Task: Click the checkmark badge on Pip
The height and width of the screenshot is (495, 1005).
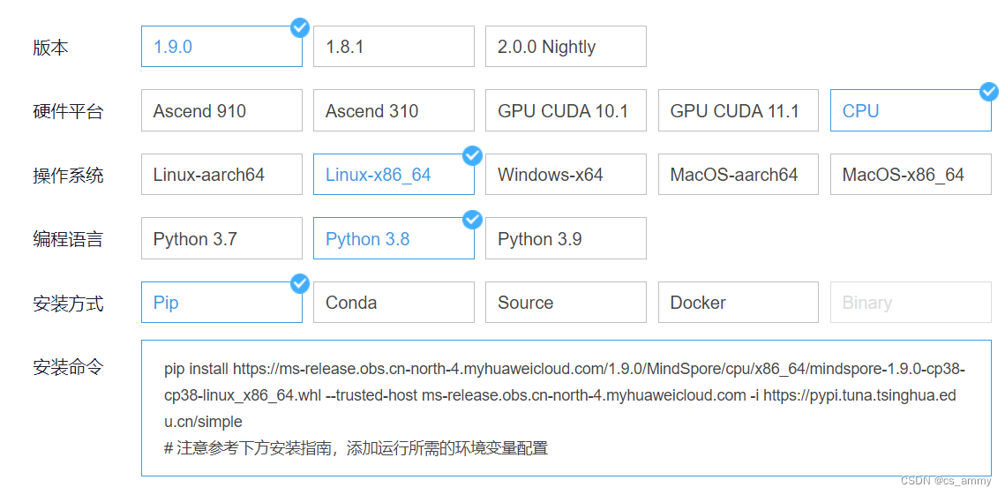Action: (300, 283)
